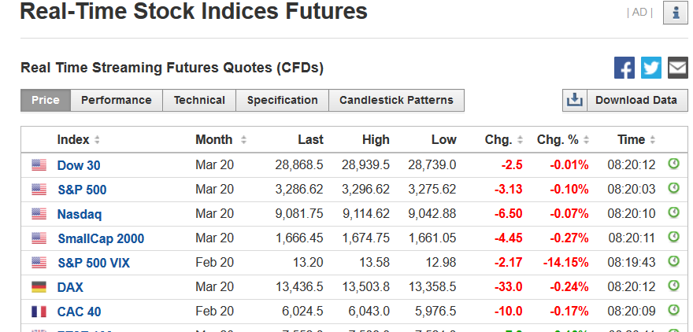This screenshot has width=693, height=332.
Task: Open the SmallCap 2000 index link
Action: 100,238
